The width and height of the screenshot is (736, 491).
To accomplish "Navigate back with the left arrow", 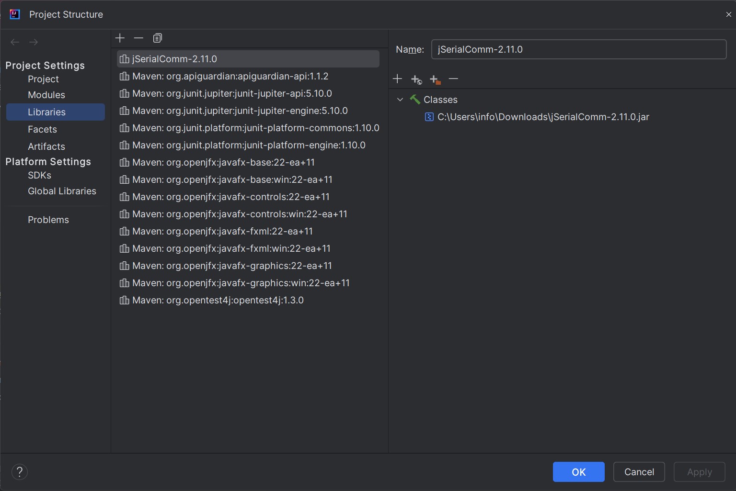I will click(x=15, y=42).
